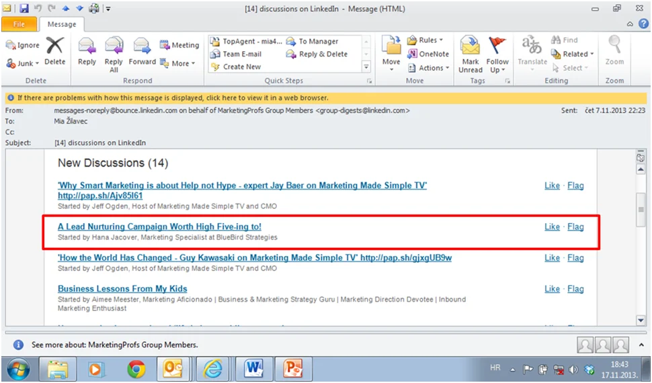Image resolution: width=652 pixels, height=383 pixels.
Task: Select the Message ribbon tab
Action: [62, 24]
